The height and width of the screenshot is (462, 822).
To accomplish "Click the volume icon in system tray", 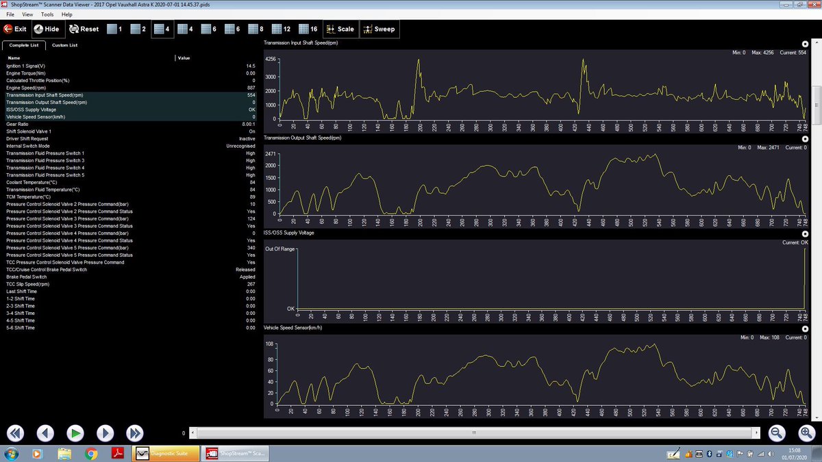I will click(771, 454).
